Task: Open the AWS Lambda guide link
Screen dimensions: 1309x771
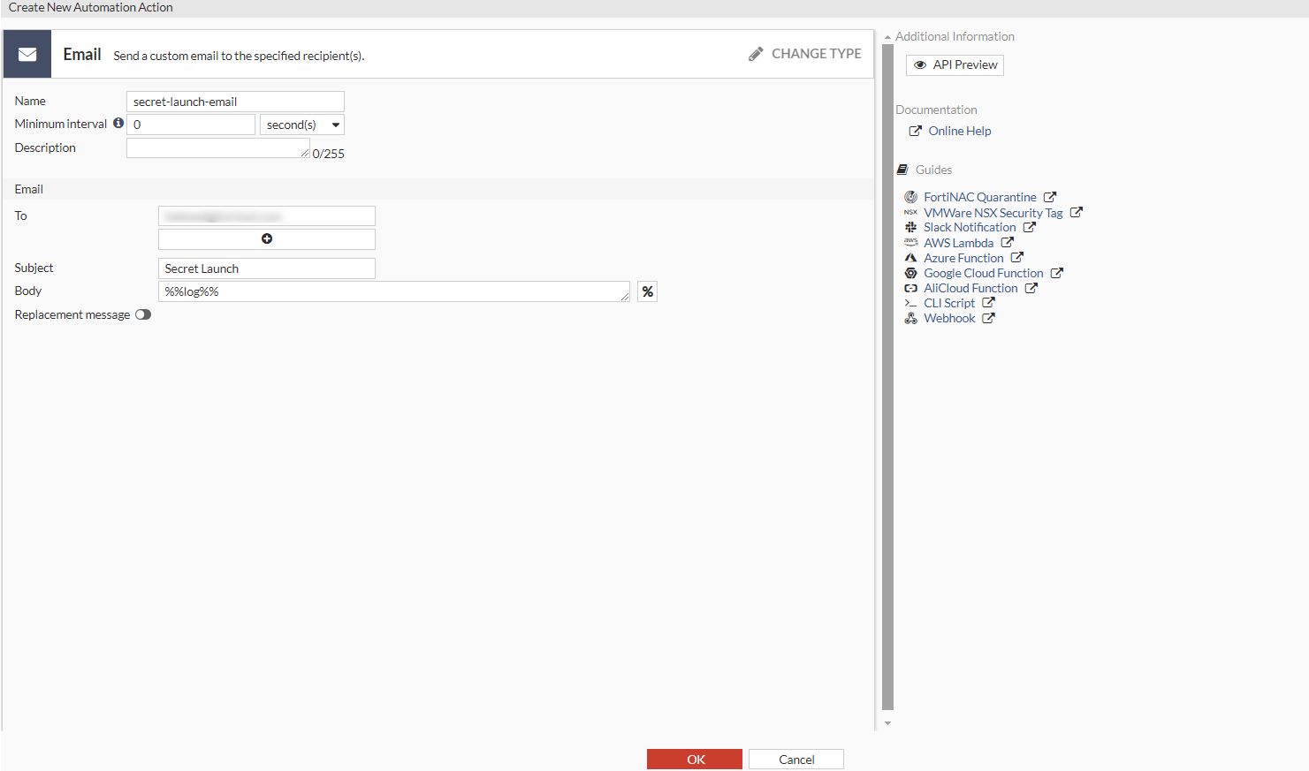Action: click(959, 243)
